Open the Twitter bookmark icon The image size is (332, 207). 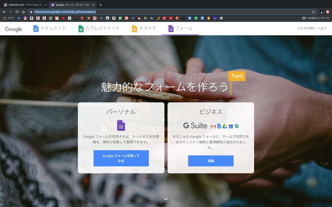click(19, 18)
